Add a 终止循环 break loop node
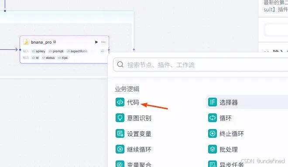 coord(226,133)
